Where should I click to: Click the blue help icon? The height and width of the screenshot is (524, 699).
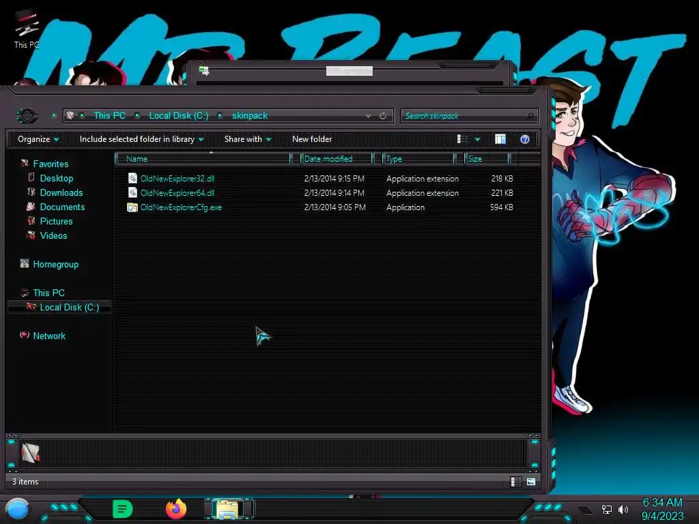525,139
